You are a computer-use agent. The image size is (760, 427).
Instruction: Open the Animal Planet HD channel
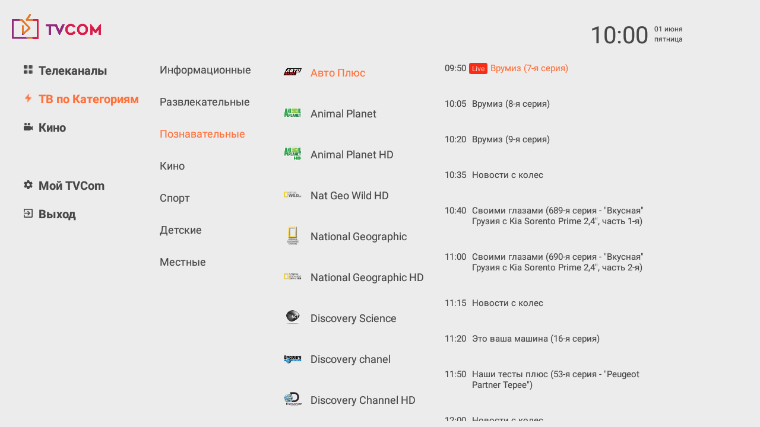click(x=352, y=155)
